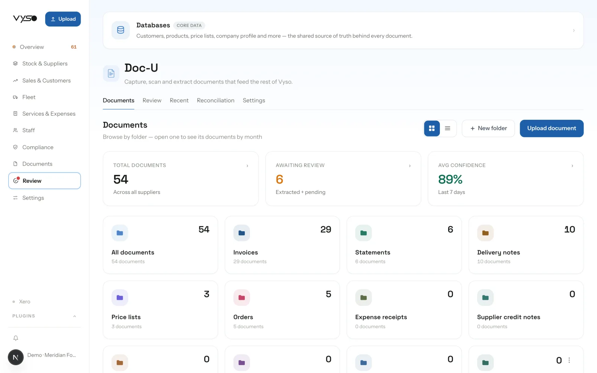This screenshot has height=373, width=597.
Task: Open Sales & Customers in the sidebar
Action: [x=44, y=81]
